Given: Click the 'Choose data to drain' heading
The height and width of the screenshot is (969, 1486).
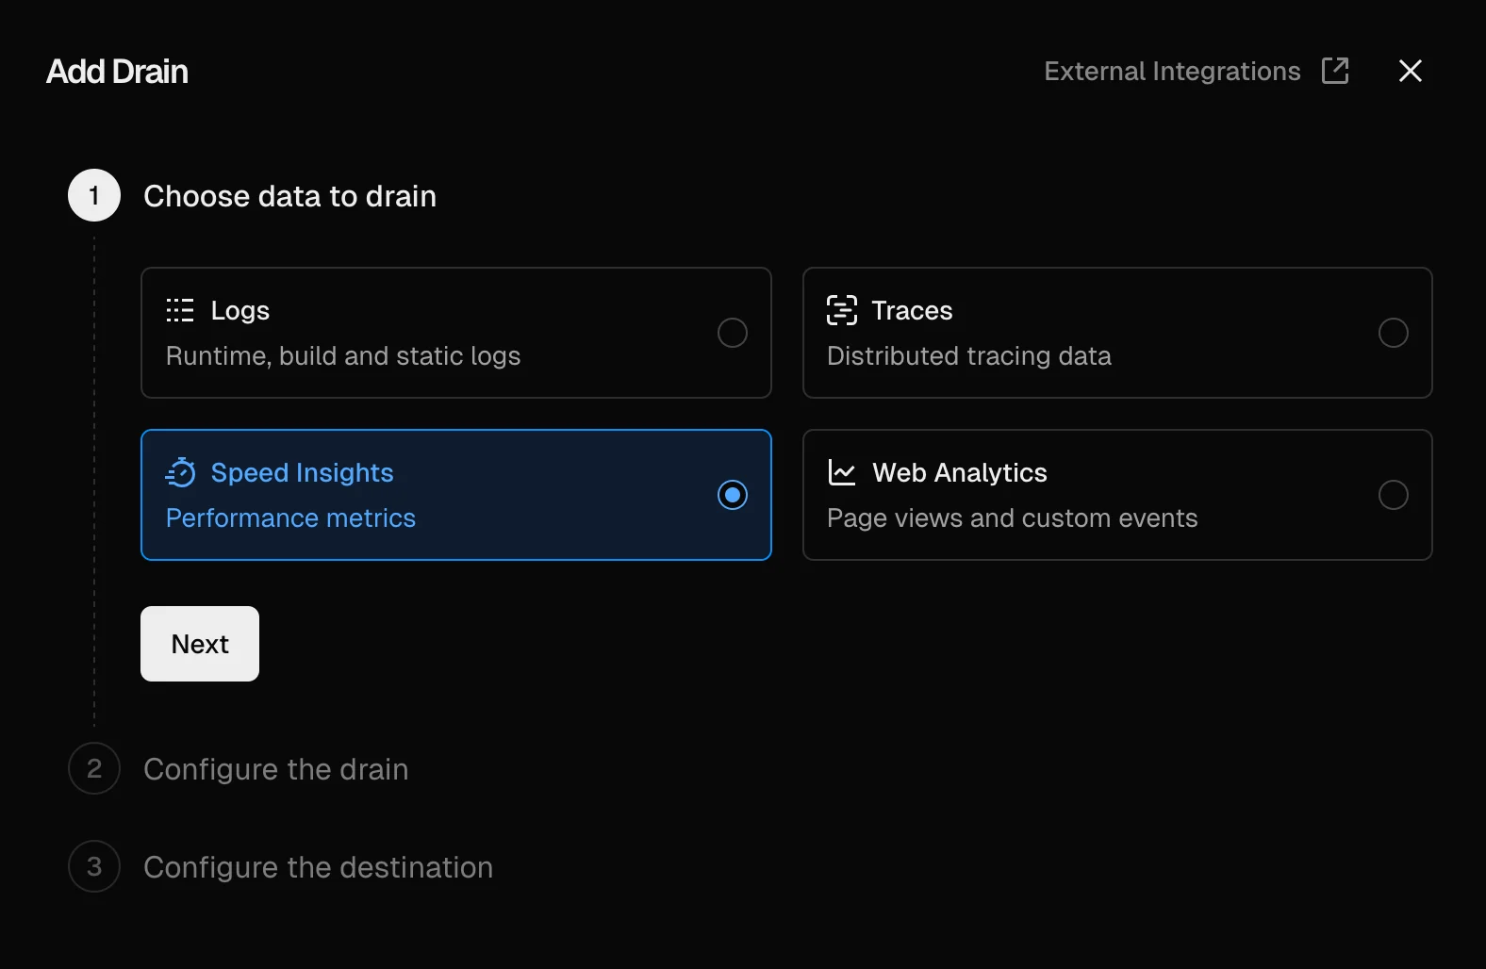Looking at the screenshot, I should tap(289, 196).
